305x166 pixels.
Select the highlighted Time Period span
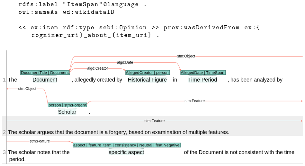(x=202, y=80)
